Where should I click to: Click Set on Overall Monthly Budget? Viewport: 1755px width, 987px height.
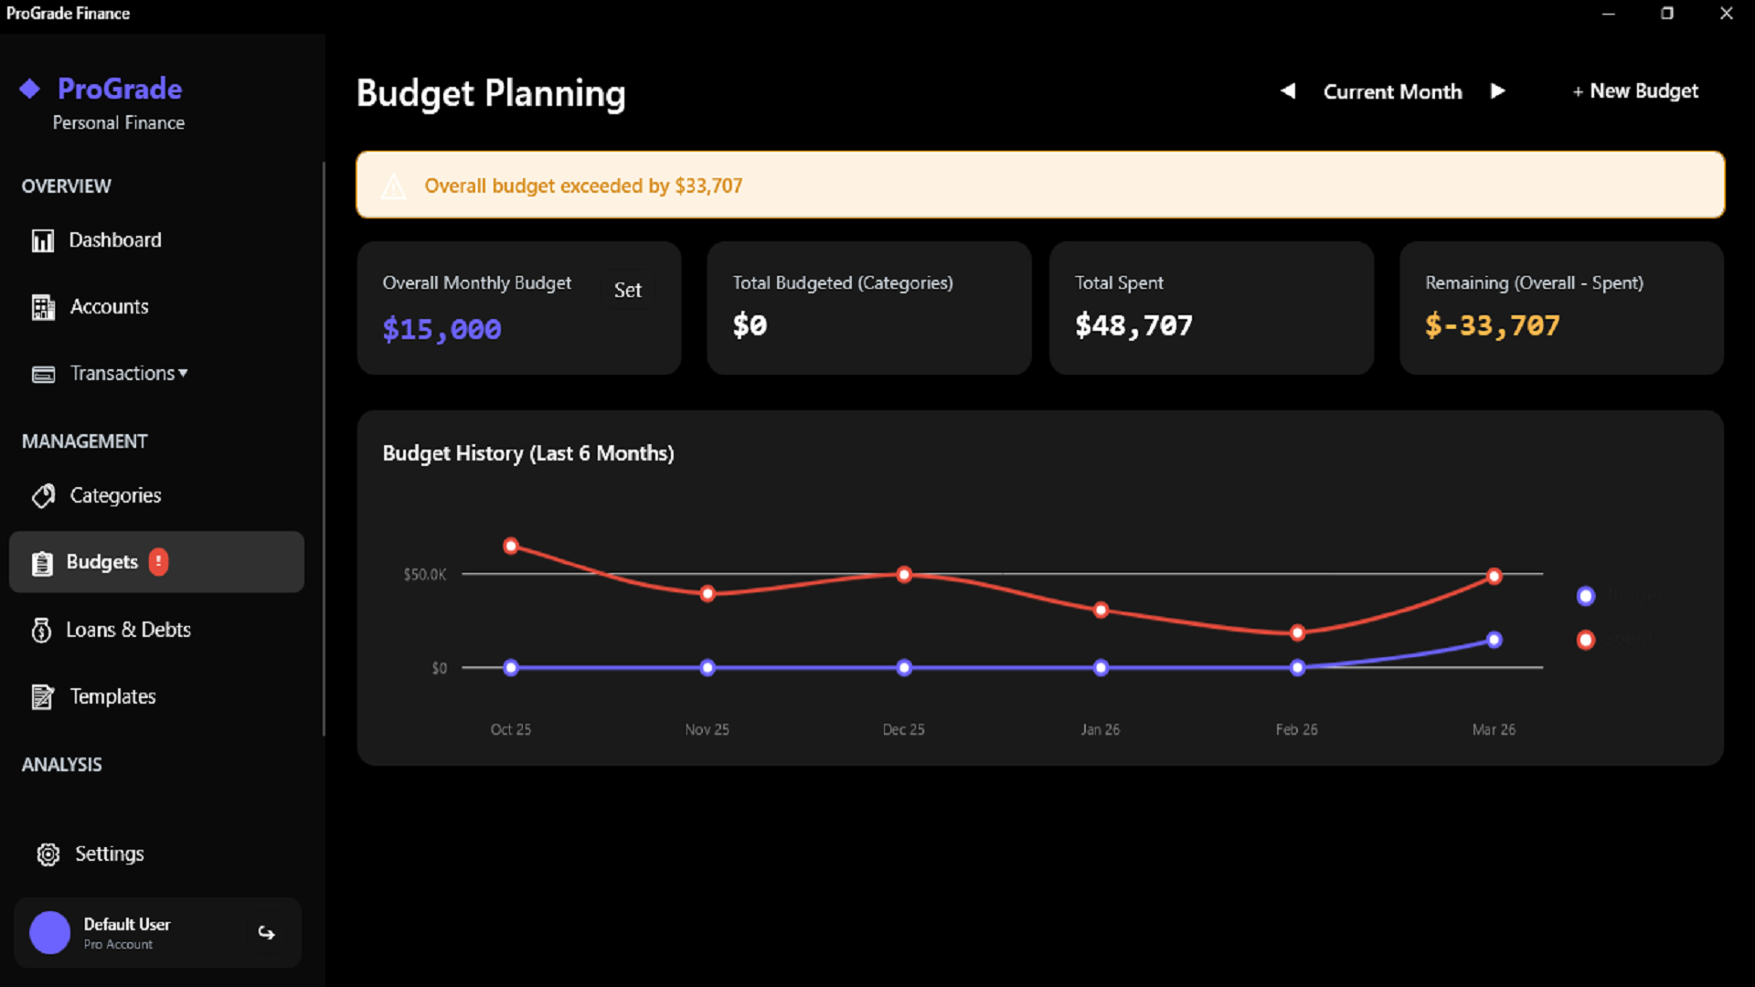(x=627, y=291)
